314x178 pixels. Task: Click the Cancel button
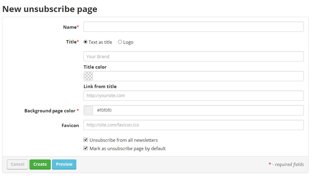(18, 165)
